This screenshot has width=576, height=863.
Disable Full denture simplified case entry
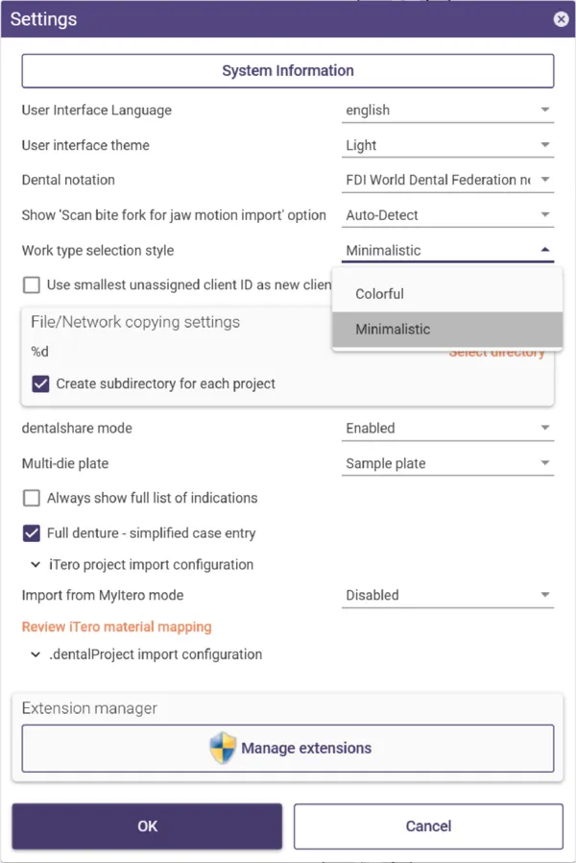[32, 533]
